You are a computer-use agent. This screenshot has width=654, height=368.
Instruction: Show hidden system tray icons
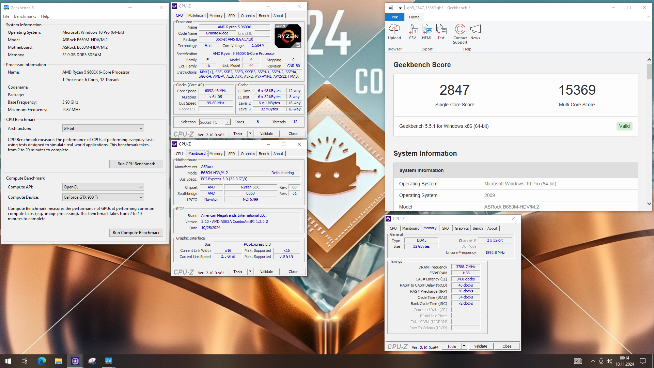(593, 361)
